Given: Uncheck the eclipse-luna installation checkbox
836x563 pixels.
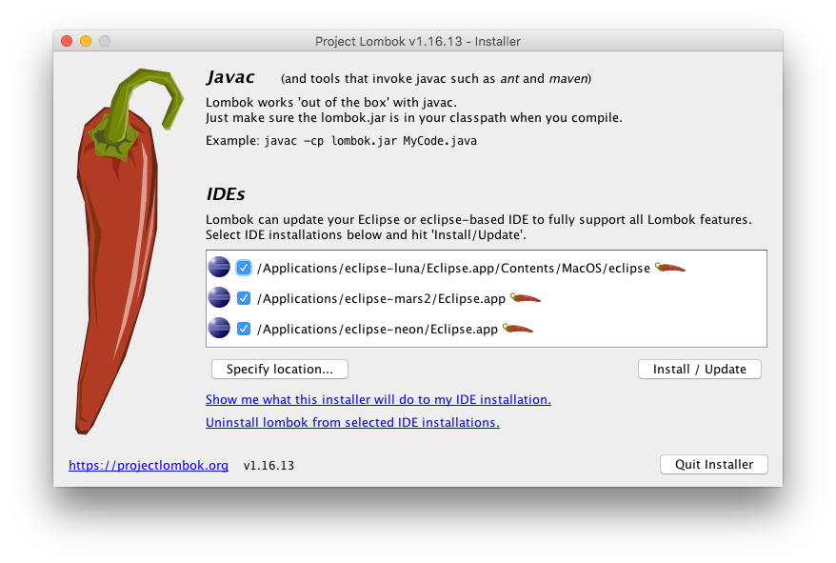Looking at the screenshot, I should (244, 268).
